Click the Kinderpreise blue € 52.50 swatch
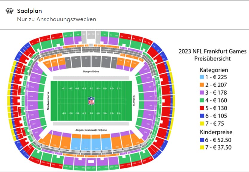The height and width of the screenshot is (172, 249). [x=202, y=140]
